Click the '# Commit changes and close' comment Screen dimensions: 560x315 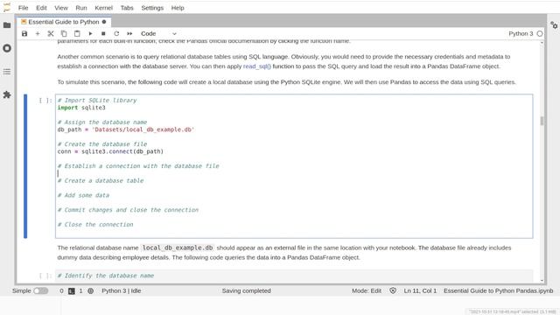[128, 210]
